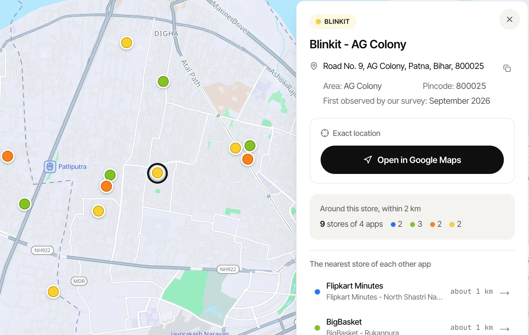Select BigBasket - Rukanpura store row
This screenshot has width=529, height=335.
(412, 326)
